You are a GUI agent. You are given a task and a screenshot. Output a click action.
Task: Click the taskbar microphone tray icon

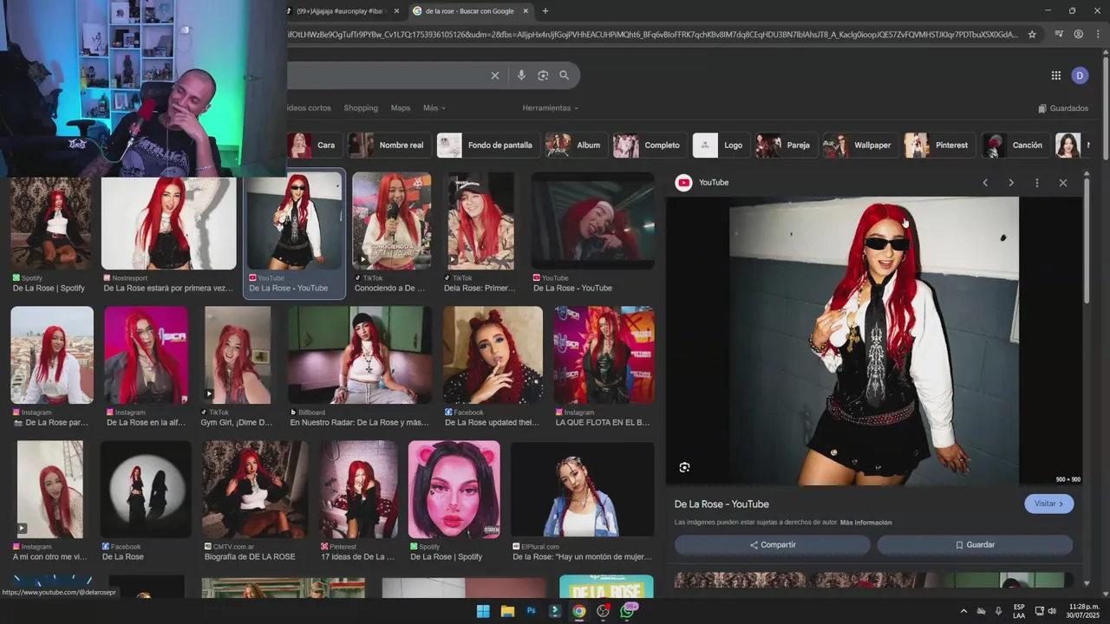998,611
